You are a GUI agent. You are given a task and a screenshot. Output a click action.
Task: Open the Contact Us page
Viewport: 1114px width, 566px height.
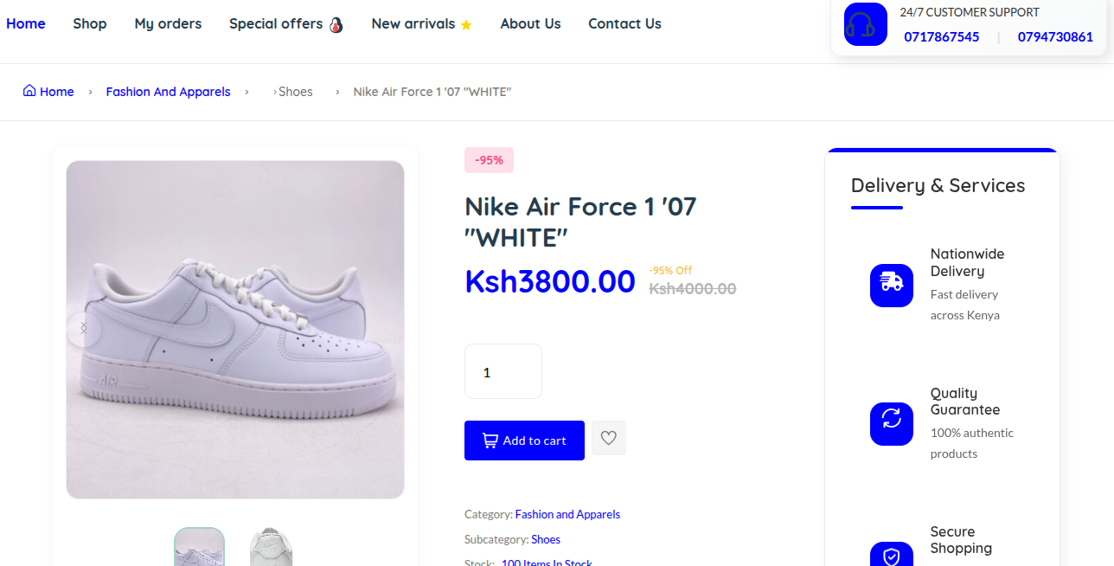coord(624,24)
